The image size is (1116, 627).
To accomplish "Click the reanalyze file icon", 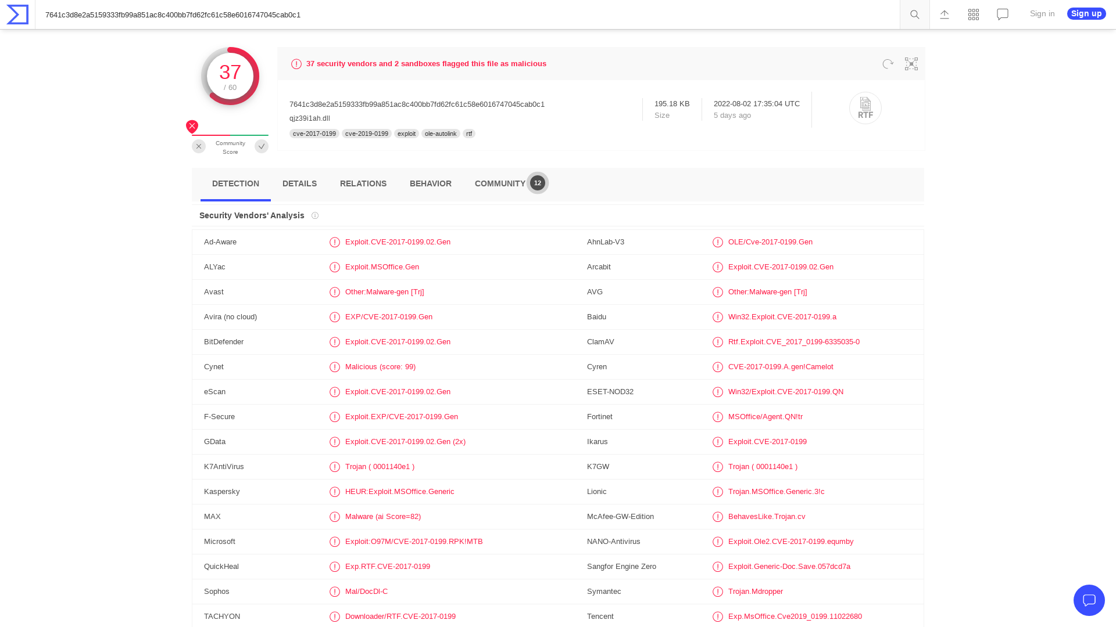I will [888, 64].
